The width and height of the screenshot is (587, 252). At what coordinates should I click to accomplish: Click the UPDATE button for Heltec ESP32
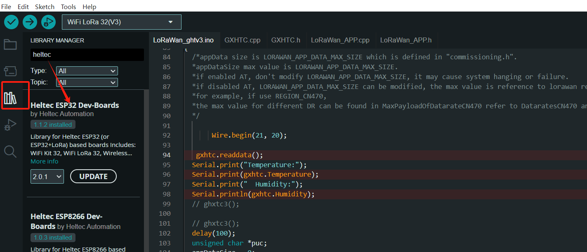93,177
